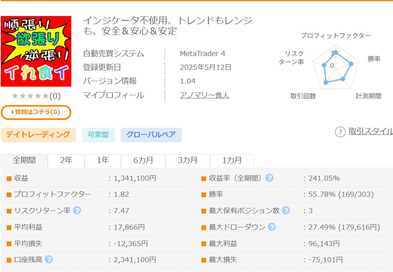Viewport: 393px width, 272px height.
Task: Click the グローバルペア tag
Action: [151, 135]
